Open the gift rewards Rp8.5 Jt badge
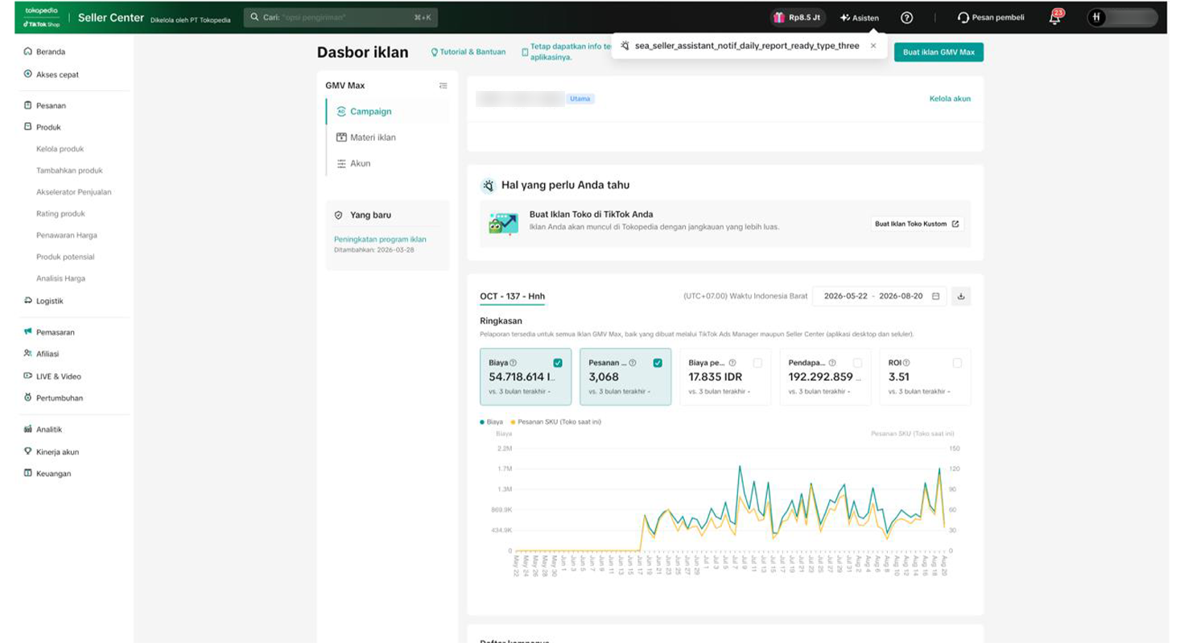The width and height of the screenshot is (1184, 643). [x=797, y=17]
